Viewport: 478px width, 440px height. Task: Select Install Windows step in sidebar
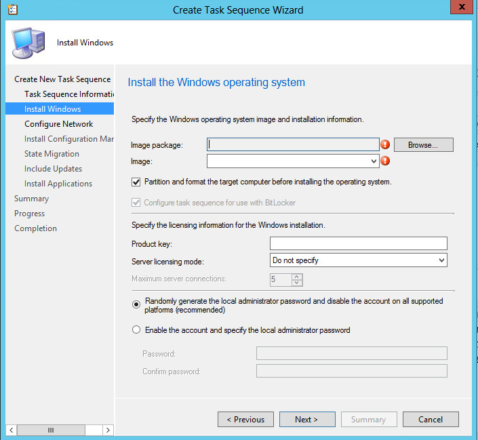point(60,109)
